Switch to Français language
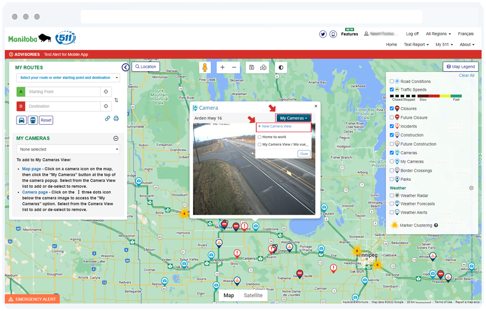The image size is (486, 311). [x=466, y=34]
